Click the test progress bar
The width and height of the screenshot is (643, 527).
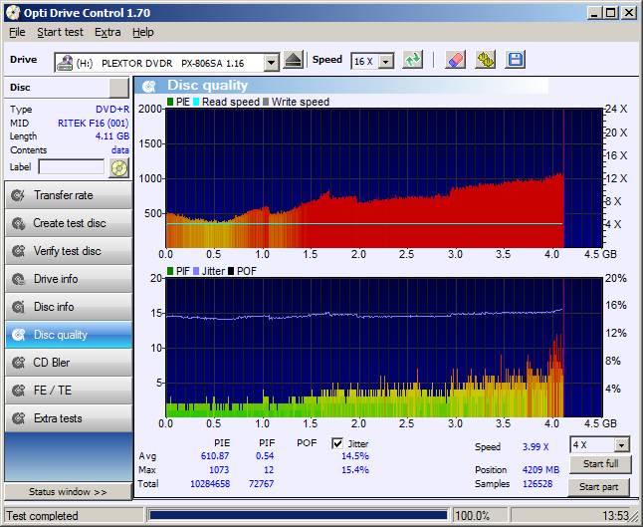[x=299, y=515]
